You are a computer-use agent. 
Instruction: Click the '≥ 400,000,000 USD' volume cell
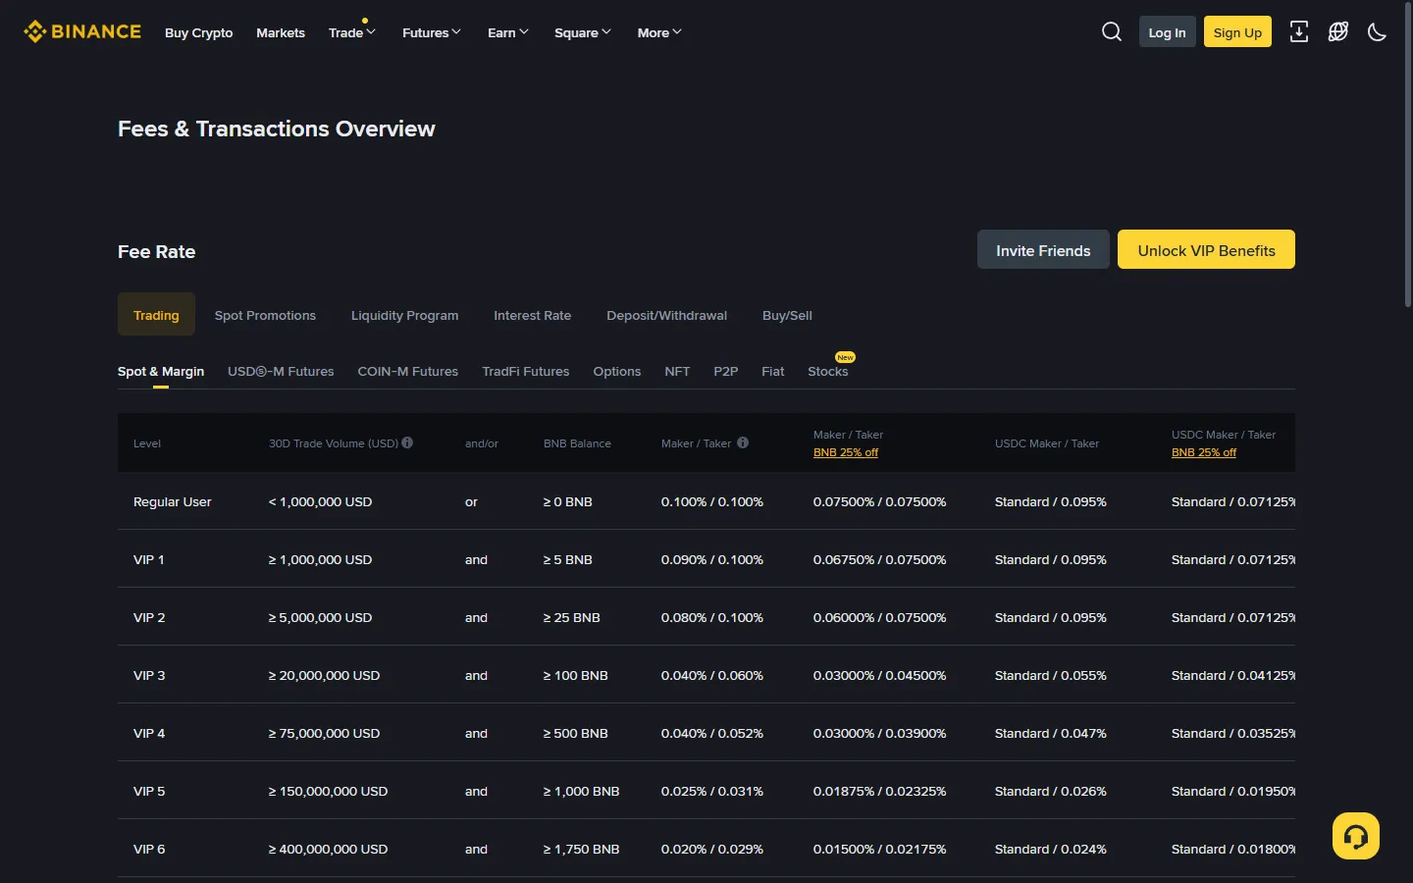pos(329,849)
